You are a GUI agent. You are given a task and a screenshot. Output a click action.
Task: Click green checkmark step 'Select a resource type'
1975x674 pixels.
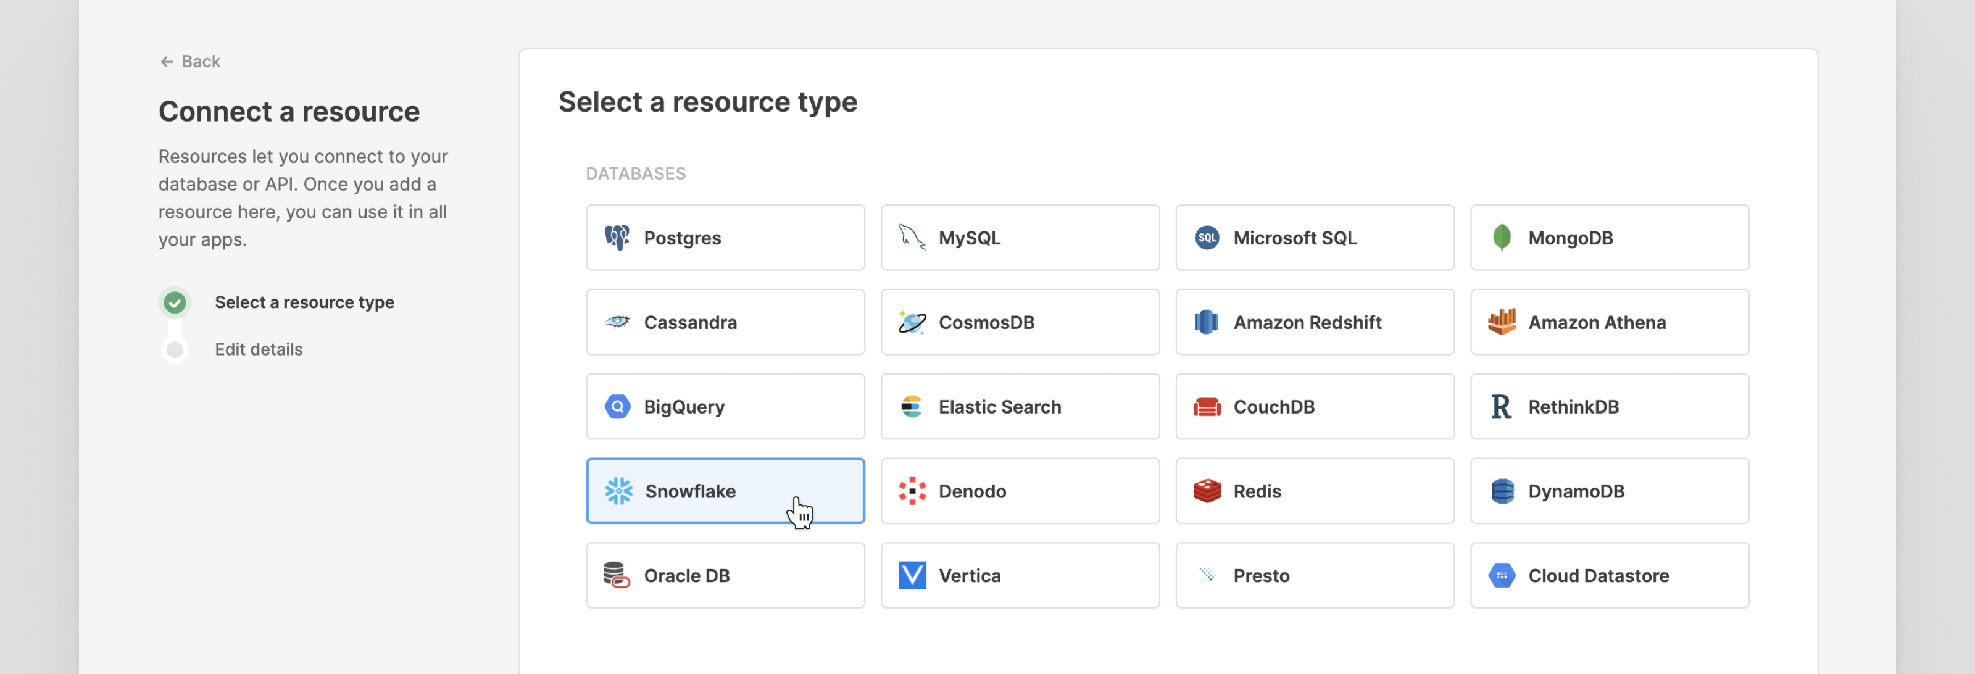click(x=175, y=303)
